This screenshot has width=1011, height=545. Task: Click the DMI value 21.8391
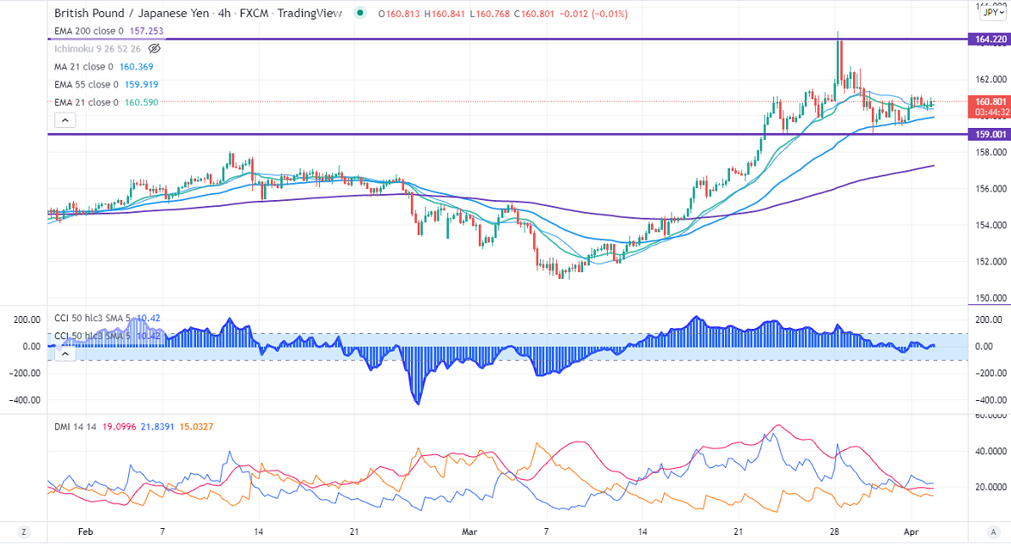coord(157,426)
